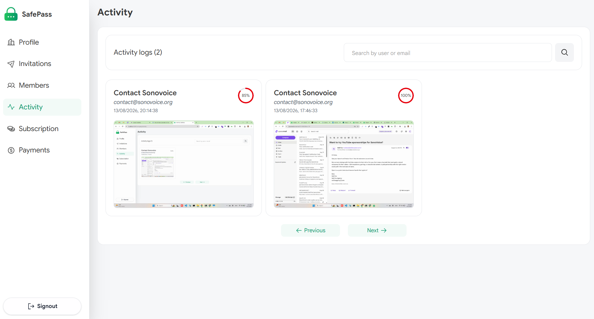Viewport: 594px width, 319px height.
Task: Open Profile via its building icon
Action: click(11, 42)
